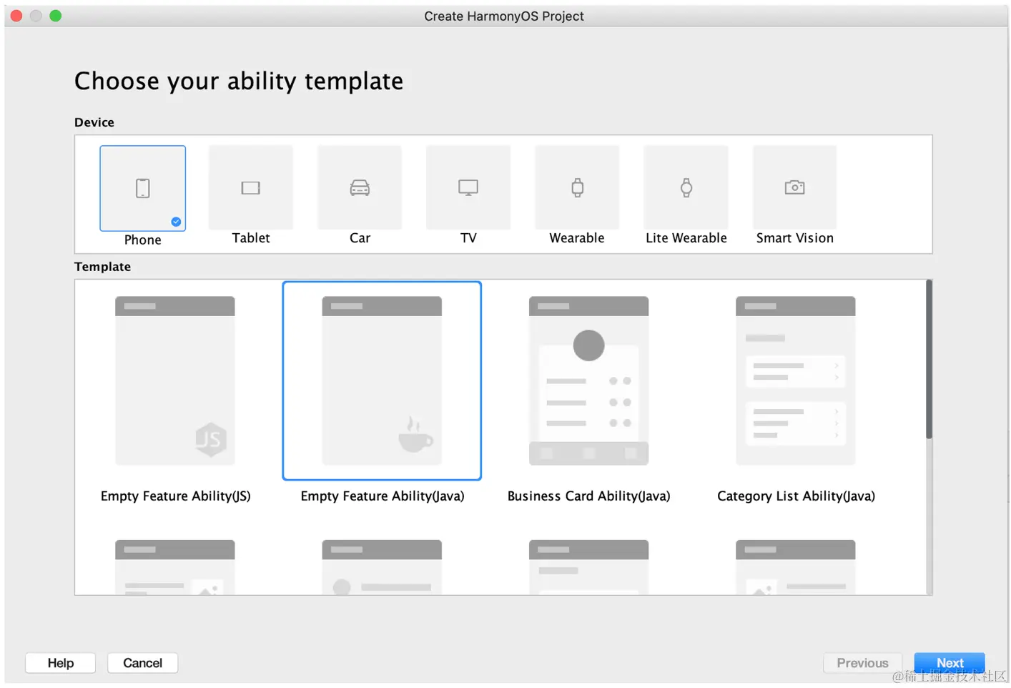The width and height of the screenshot is (1011, 688).
Task: Click the Help button
Action: [61, 663]
